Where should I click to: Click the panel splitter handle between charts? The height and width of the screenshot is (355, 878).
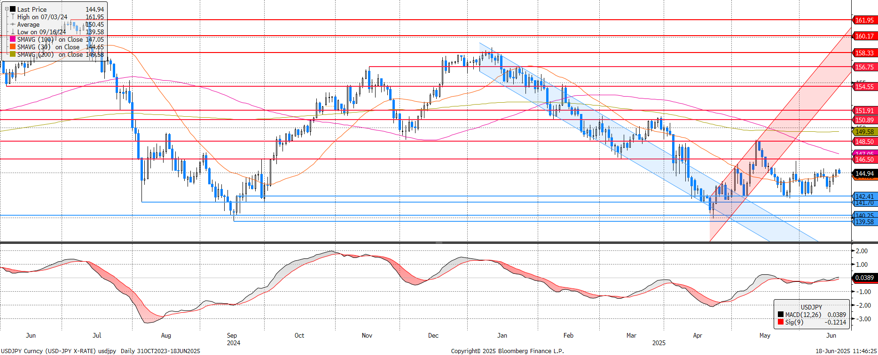439,242
